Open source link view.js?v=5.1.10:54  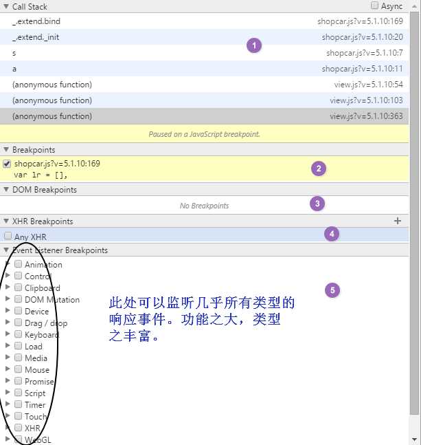coord(369,85)
